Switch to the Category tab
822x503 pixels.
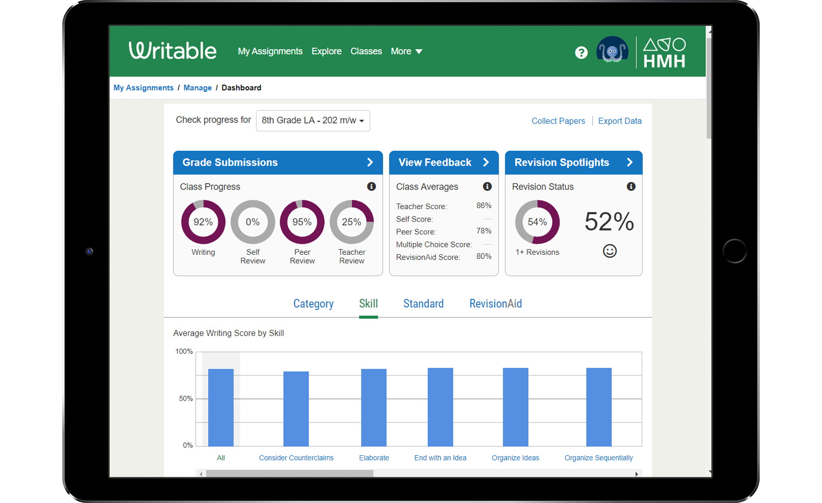click(313, 303)
